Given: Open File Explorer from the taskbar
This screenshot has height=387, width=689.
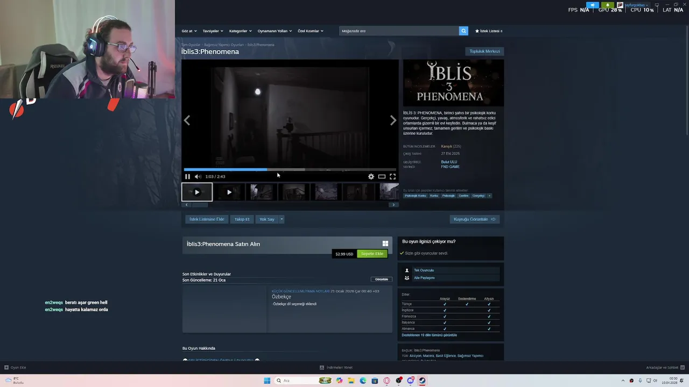Looking at the screenshot, I should 351,381.
